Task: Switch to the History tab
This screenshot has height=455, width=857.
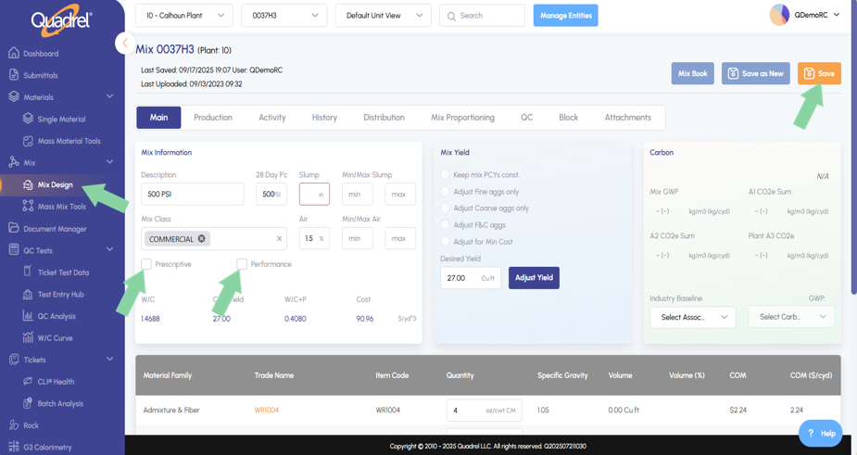Action: [x=324, y=118]
